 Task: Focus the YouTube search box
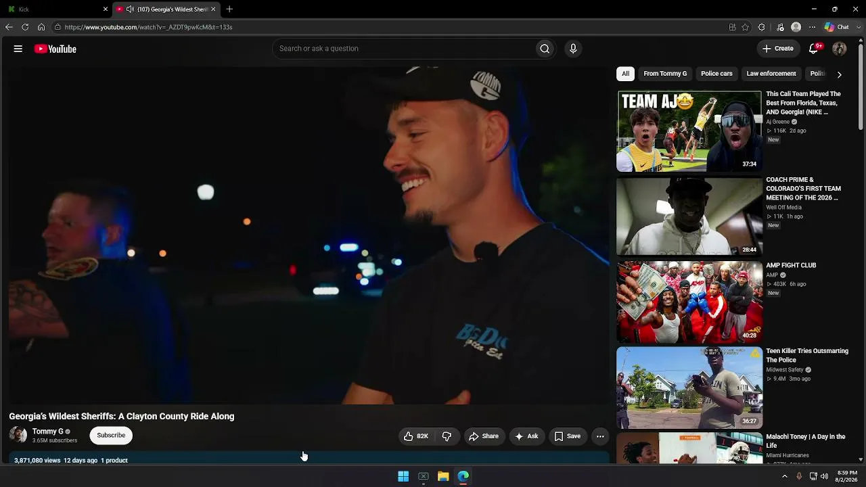(404, 49)
